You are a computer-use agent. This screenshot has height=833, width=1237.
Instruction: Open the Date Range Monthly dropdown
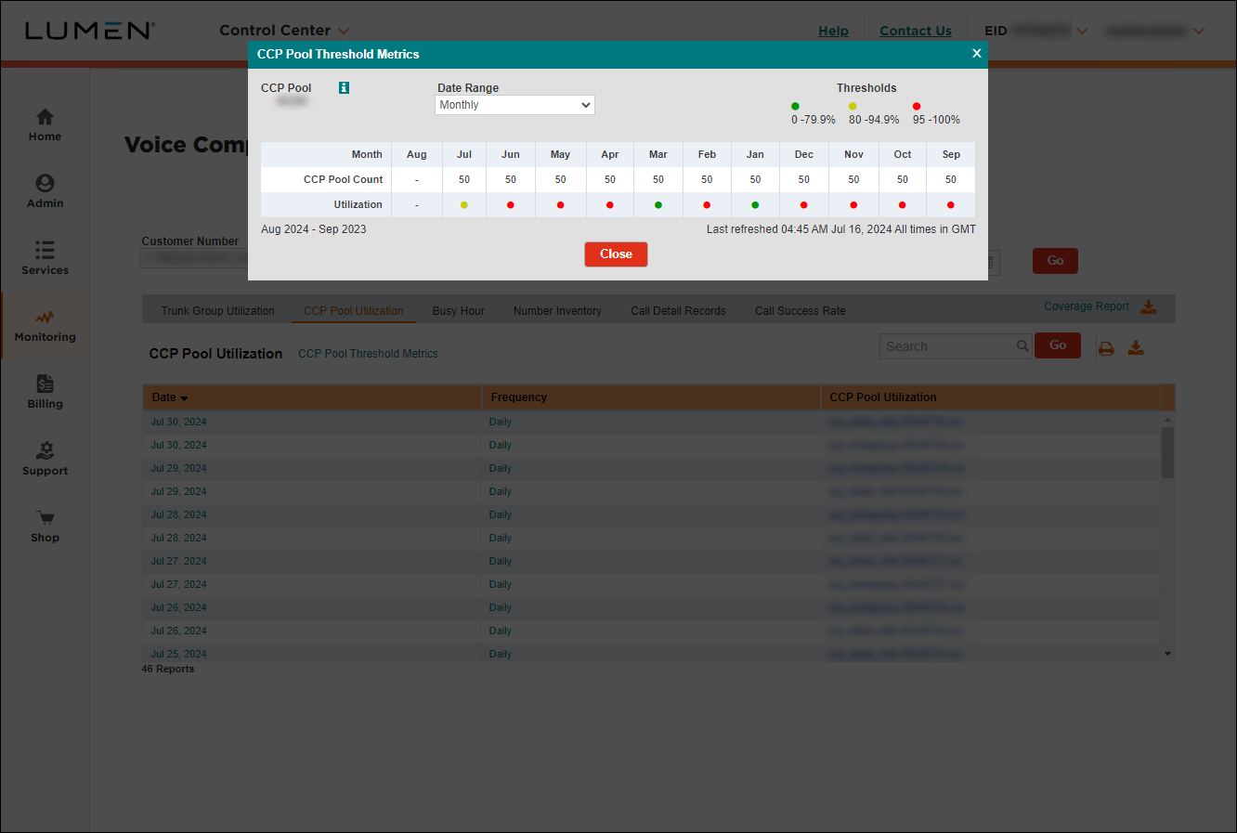click(x=514, y=104)
